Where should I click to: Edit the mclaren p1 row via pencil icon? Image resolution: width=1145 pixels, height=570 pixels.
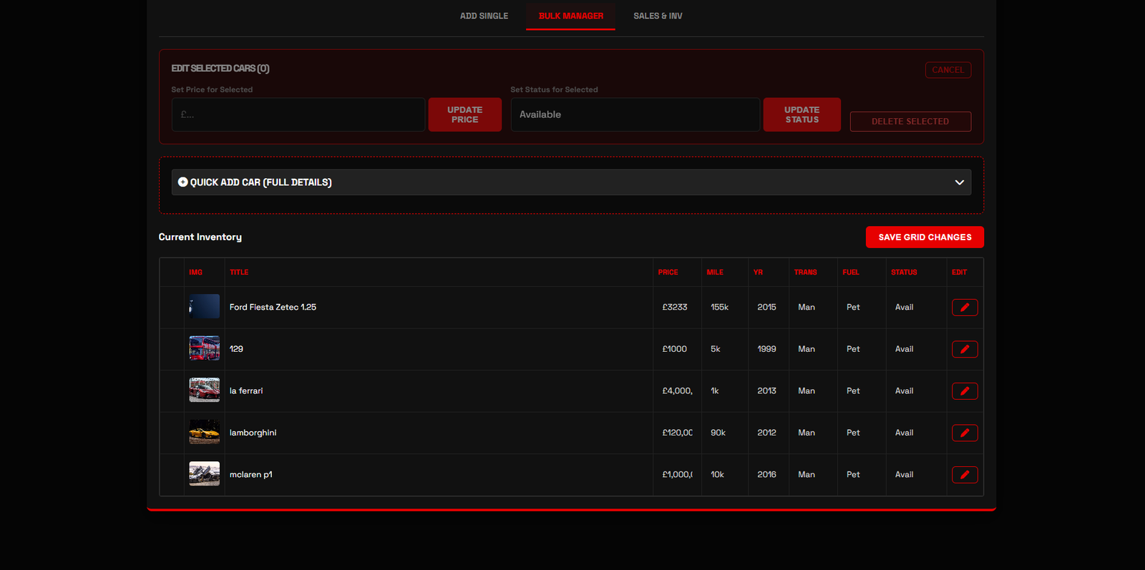[x=965, y=475]
